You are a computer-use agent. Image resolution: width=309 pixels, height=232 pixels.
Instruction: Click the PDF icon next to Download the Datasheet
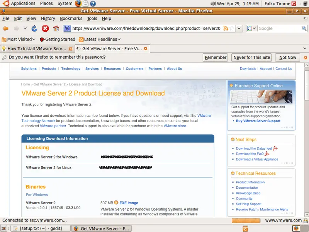coord(275,148)
